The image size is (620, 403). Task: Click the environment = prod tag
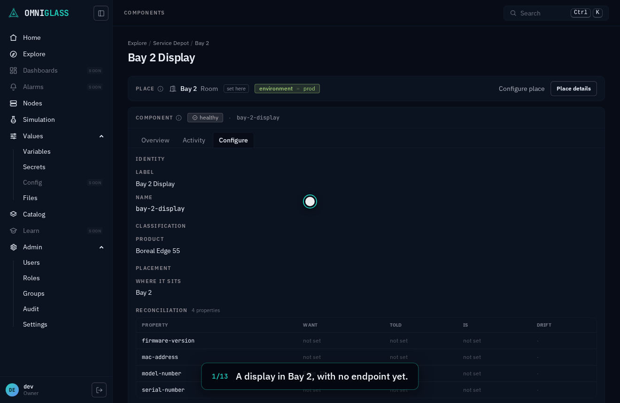[x=287, y=89]
